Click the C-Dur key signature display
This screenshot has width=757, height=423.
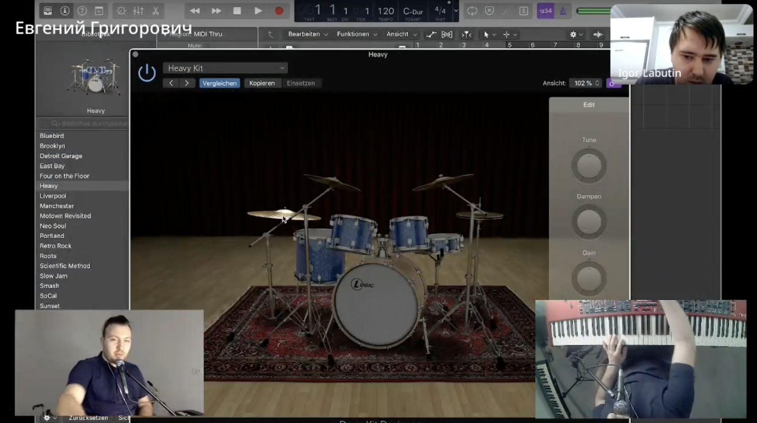click(413, 11)
